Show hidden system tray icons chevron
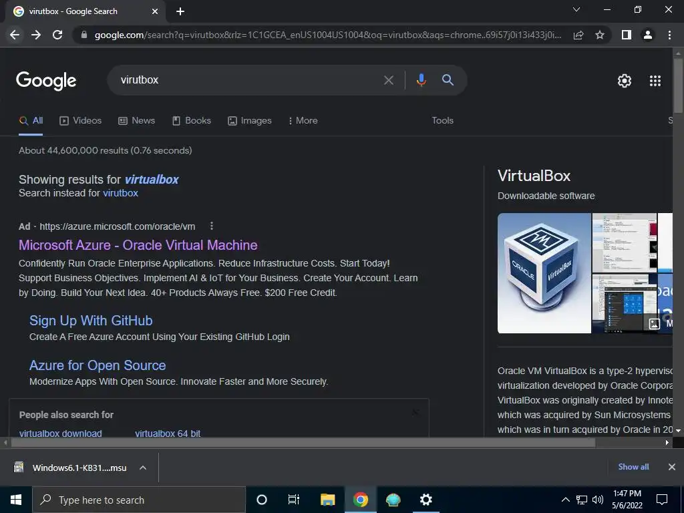Viewport: 684px width, 513px height. click(x=565, y=500)
